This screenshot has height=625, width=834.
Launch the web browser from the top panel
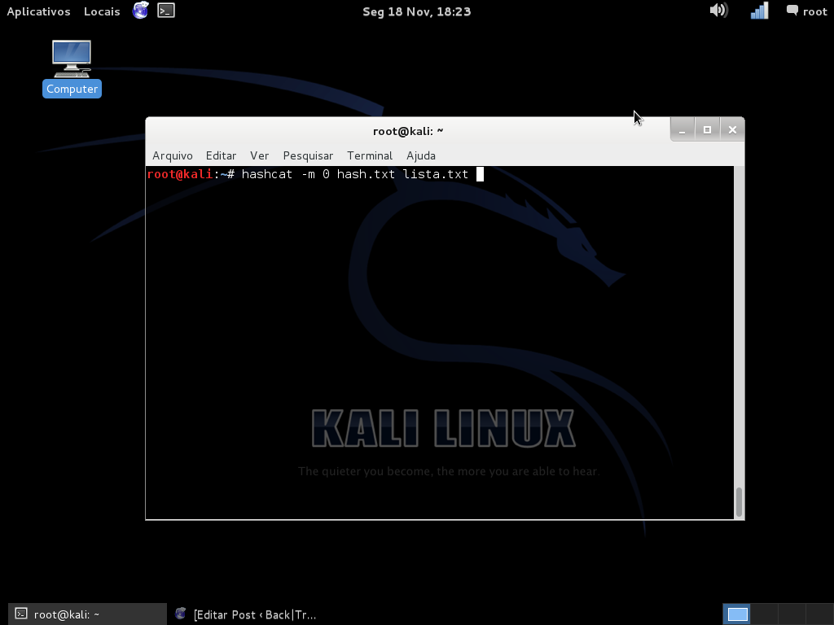(x=140, y=11)
